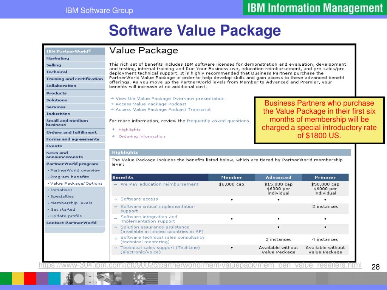
Task: Open Software critical implementation support link
Action: click(157, 209)
